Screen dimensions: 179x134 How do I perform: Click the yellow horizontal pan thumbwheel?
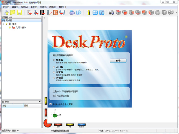pyautogui.click(x=70, y=125)
